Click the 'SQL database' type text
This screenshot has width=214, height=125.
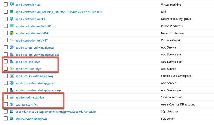[170, 111]
